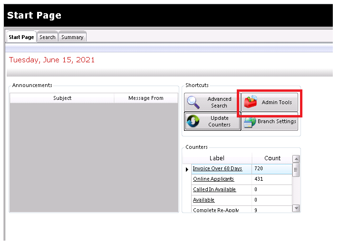Sort announcements by Message From header

(x=146, y=98)
